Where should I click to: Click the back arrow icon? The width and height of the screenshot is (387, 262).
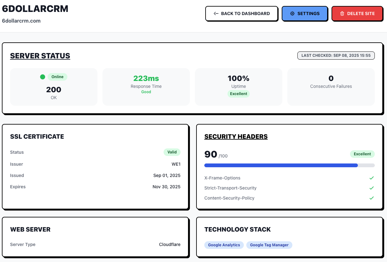[x=216, y=13]
